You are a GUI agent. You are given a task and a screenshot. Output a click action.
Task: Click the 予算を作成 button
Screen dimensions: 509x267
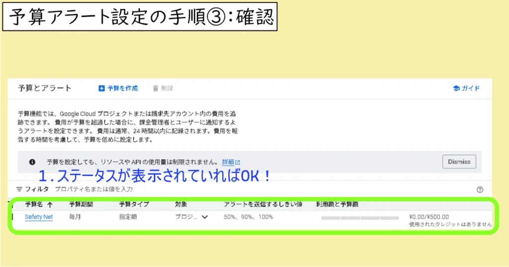(118, 88)
